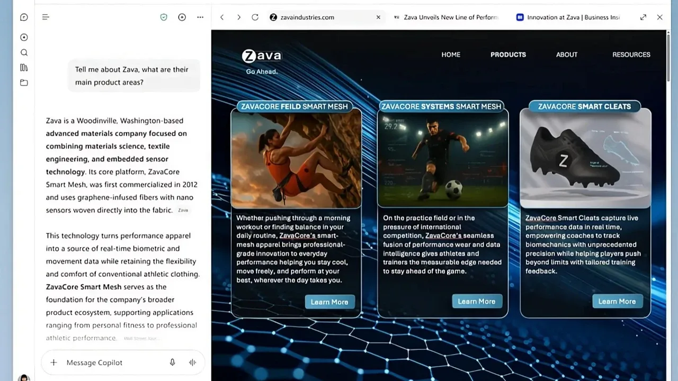This screenshot has height=381, width=678.
Task: Click Learn More under Feild Smart Mesh
Action: 329,302
